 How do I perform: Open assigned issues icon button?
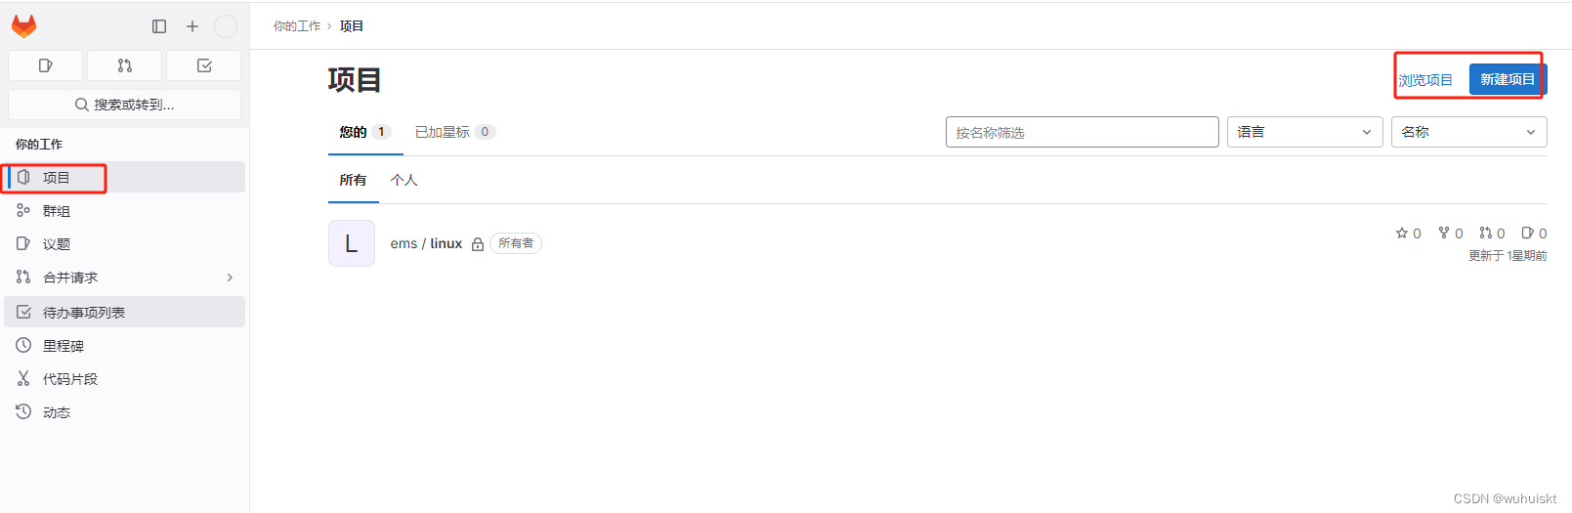point(45,65)
